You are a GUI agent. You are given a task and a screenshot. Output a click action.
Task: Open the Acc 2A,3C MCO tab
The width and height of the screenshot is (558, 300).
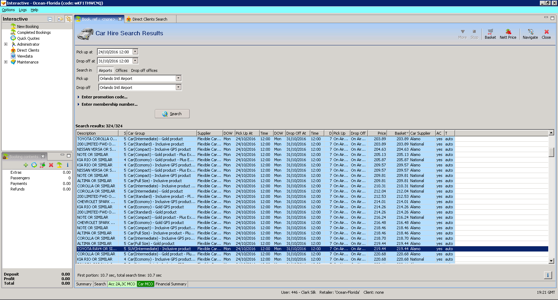click(x=122, y=284)
